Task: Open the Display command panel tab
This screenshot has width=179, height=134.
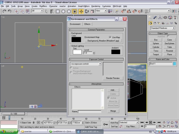Action: pyautogui.click(x=170, y=17)
